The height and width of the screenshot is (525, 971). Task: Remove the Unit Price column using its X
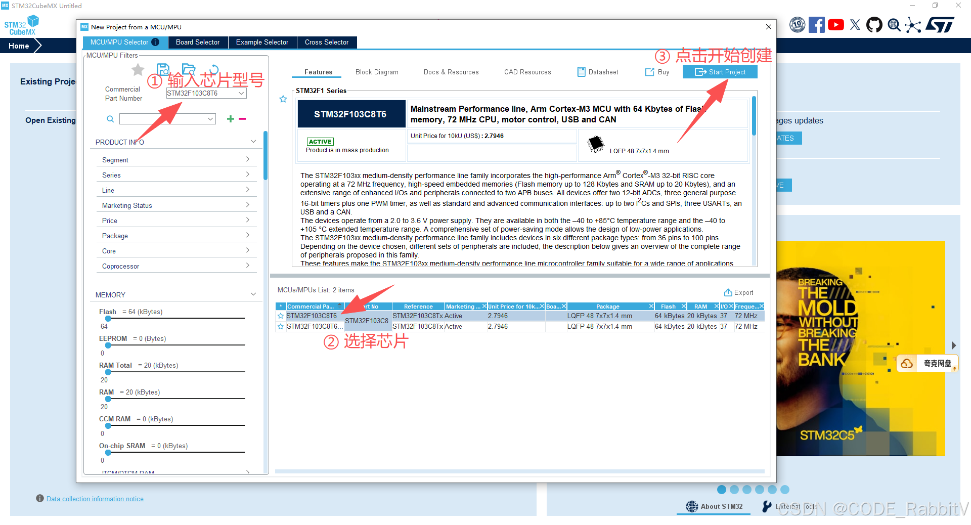point(542,306)
